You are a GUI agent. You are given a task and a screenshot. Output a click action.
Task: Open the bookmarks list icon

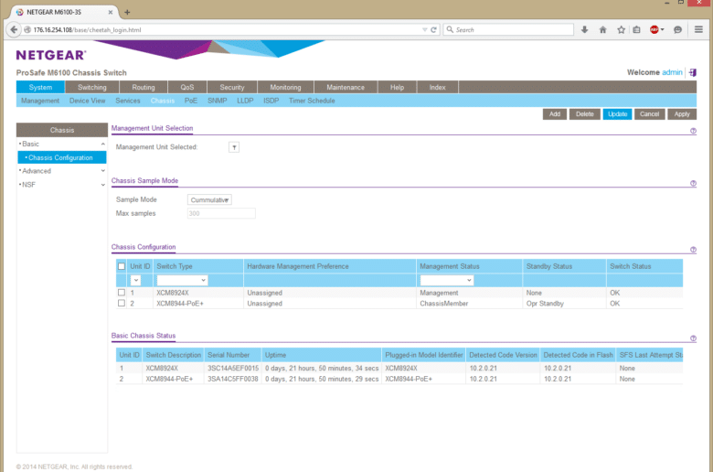636,29
